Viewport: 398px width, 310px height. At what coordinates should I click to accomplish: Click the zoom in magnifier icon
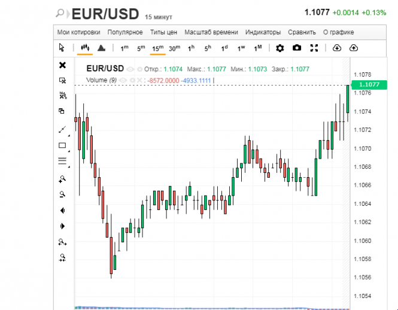(62, 178)
